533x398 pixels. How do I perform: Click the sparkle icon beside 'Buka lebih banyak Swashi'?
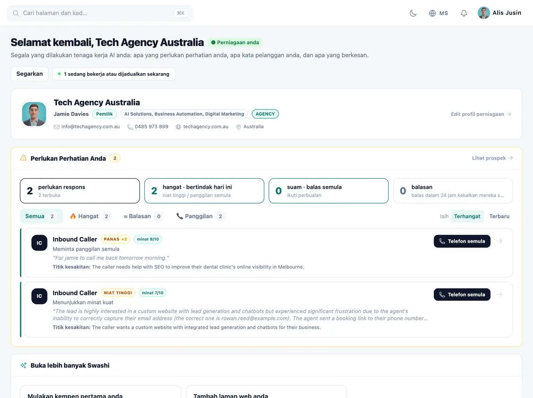pyautogui.click(x=24, y=365)
